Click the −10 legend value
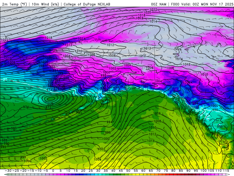Viewport: 234px width, 176px height. [x=38, y=171]
